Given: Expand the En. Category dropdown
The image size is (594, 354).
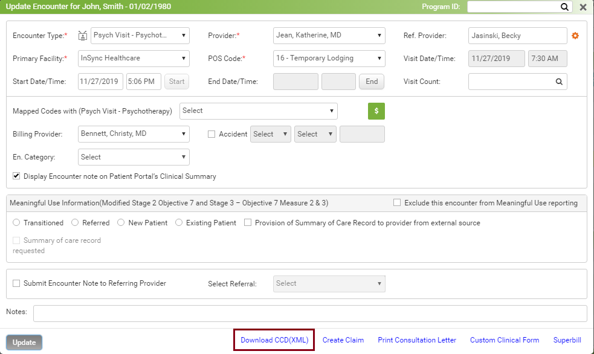Looking at the screenshot, I should coord(134,157).
